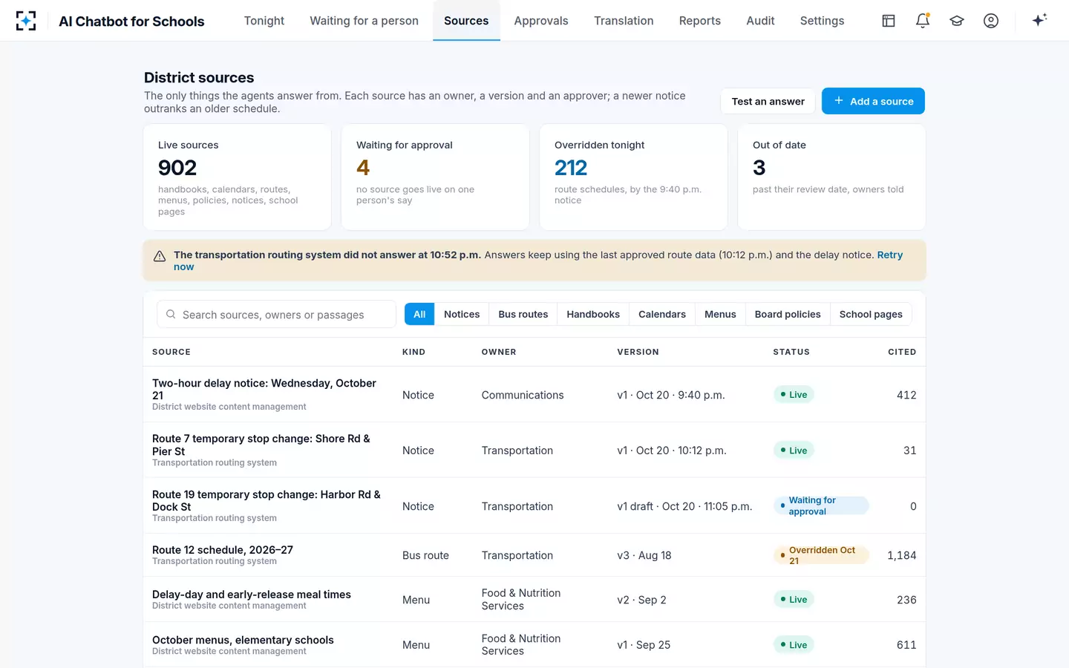Click the Add a source button
The height and width of the screenshot is (668, 1069).
tap(873, 102)
